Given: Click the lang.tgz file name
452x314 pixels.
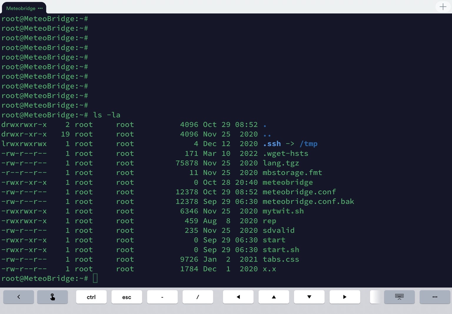Looking at the screenshot, I should point(281,163).
